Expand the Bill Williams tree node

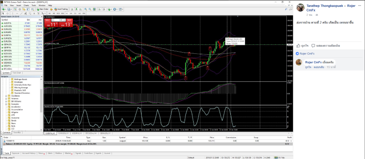[x=6, y=101]
